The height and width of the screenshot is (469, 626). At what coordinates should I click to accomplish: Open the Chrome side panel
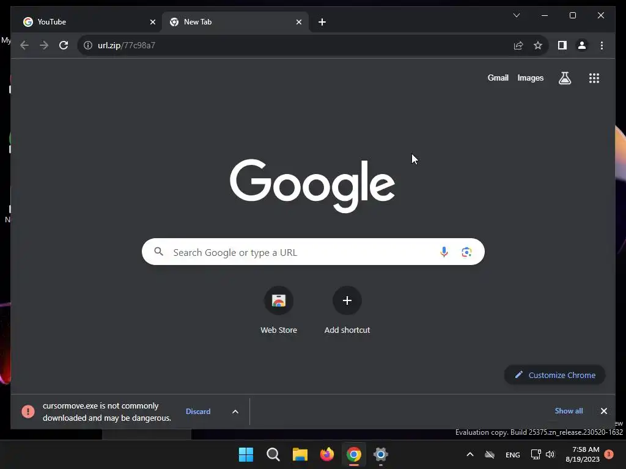click(562, 45)
